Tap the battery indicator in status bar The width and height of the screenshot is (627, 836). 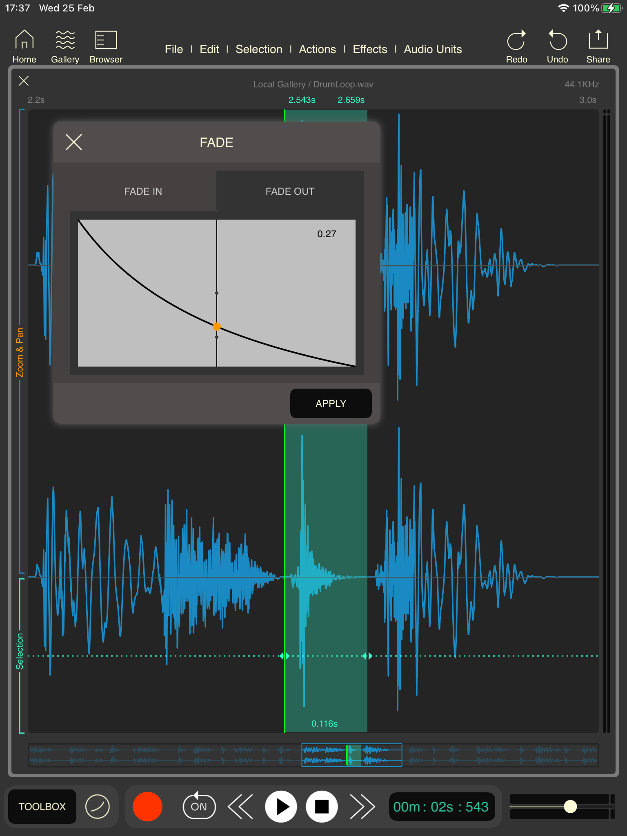pyautogui.click(x=611, y=8)
